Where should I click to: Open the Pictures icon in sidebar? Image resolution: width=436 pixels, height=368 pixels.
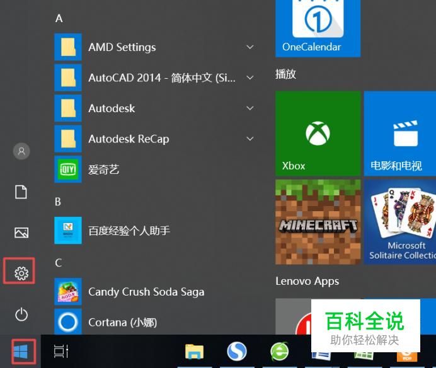click(21, 233)
